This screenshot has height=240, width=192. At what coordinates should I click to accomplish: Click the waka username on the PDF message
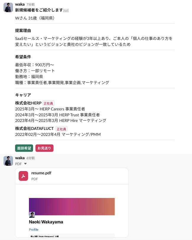[x=20, y=158]
